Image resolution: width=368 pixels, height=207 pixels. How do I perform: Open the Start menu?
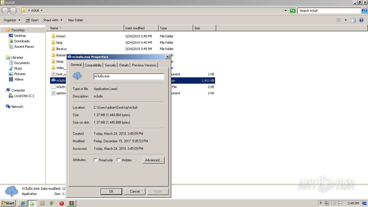click(8, 203)
